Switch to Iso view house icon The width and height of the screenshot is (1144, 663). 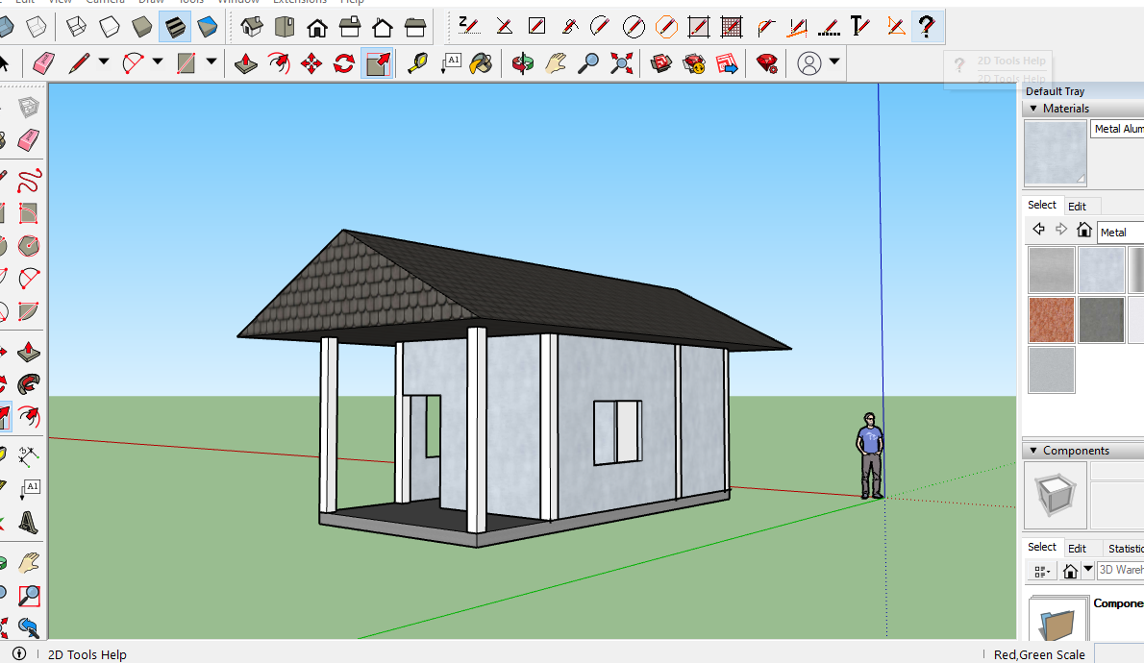252,28
